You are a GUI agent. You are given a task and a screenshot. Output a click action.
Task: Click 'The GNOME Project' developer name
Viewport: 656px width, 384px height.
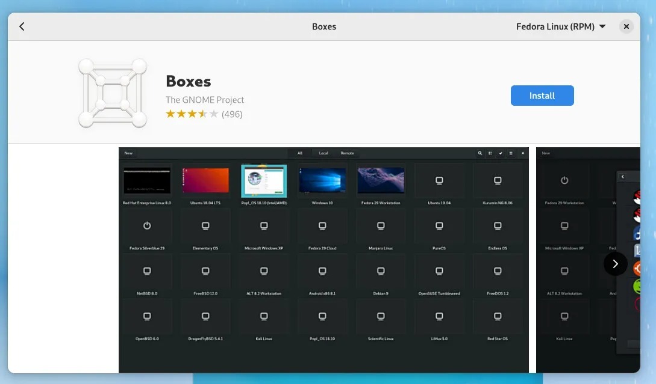point(205,100)
